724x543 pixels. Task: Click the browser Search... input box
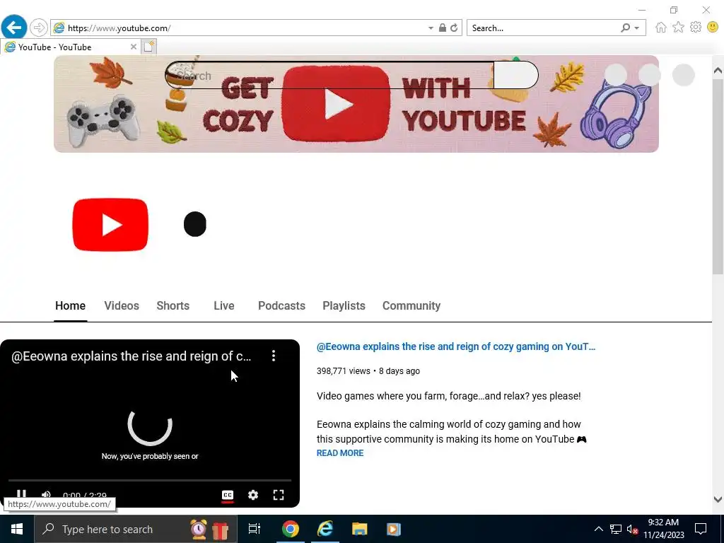click(544, 28)
